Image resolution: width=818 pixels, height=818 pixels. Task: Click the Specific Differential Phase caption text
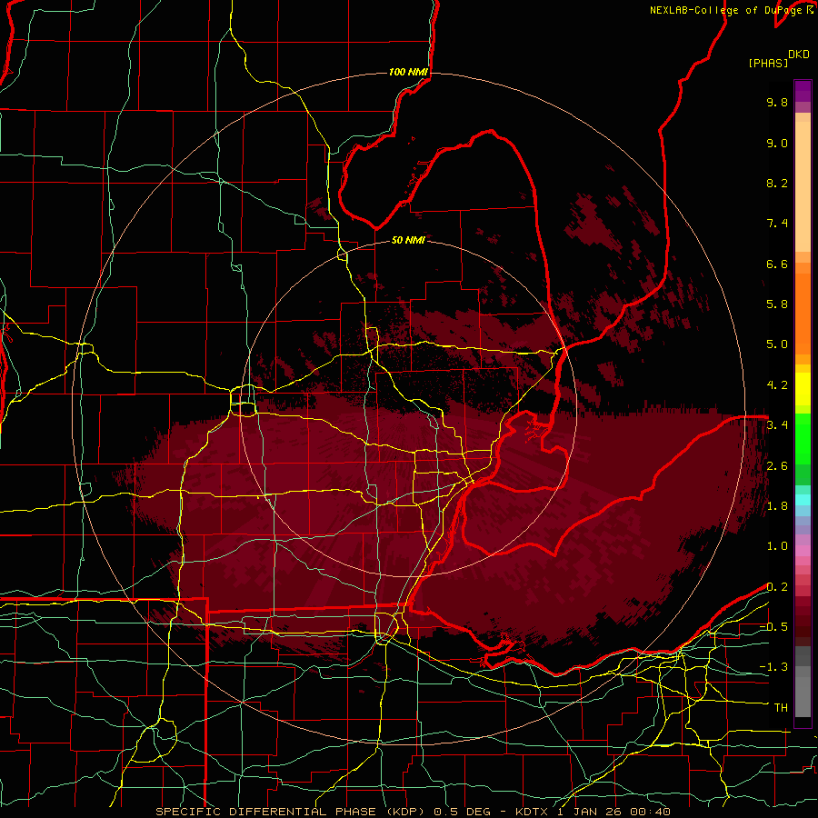point(413,812)
